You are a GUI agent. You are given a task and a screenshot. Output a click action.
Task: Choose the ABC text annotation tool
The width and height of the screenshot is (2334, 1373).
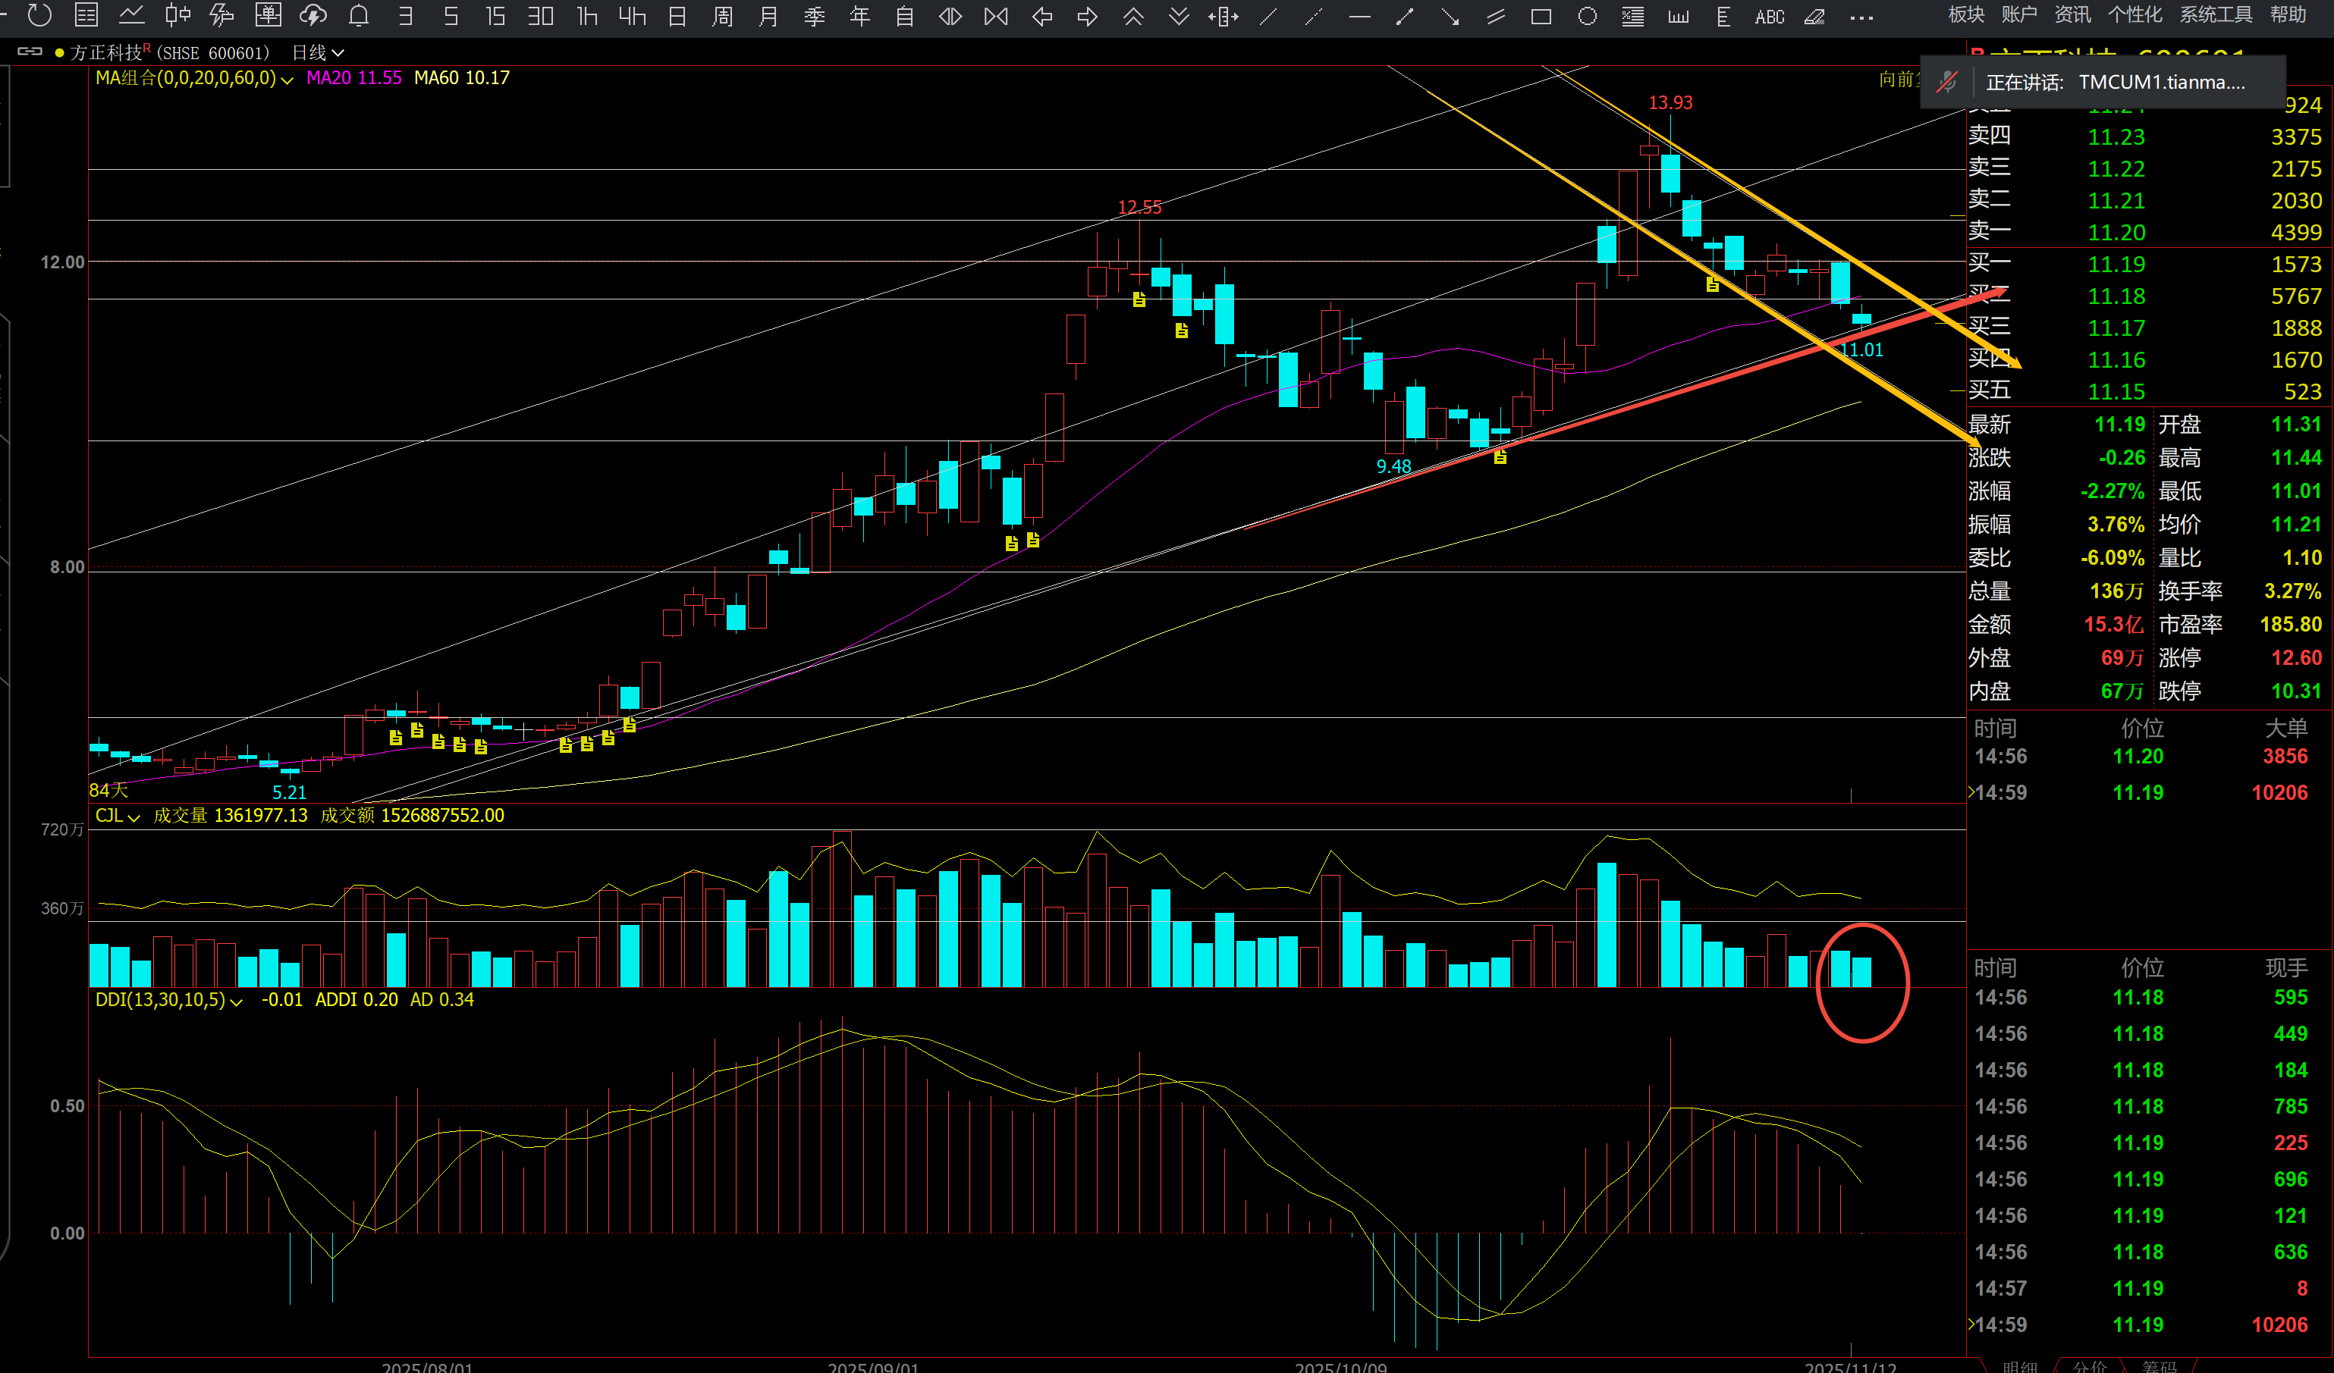pyautogui.click(x=1768, y=16)
